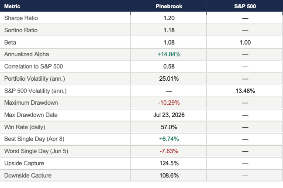283x188 pixels.
Task: Click the Best Single Day +6.74% value
Action: [x=169, y=139]
